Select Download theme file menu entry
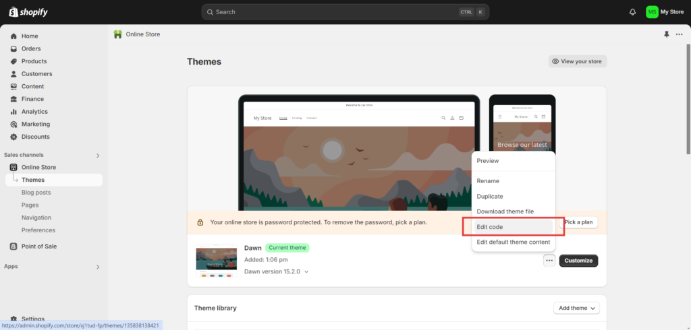The width and height of the screenshot is (691, 330). point(505,211)
